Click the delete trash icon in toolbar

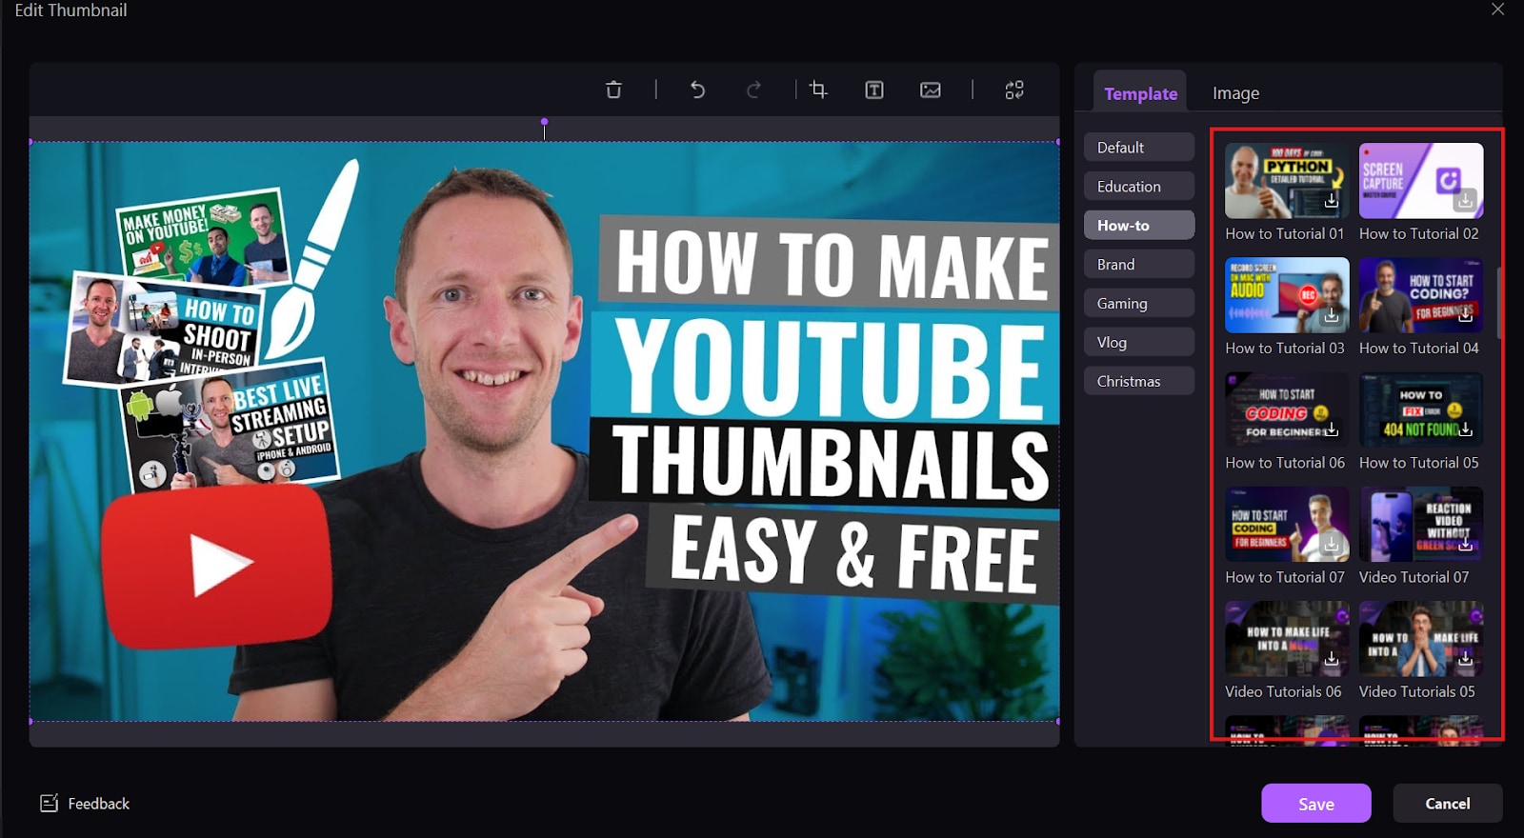[x=613, y=90]
